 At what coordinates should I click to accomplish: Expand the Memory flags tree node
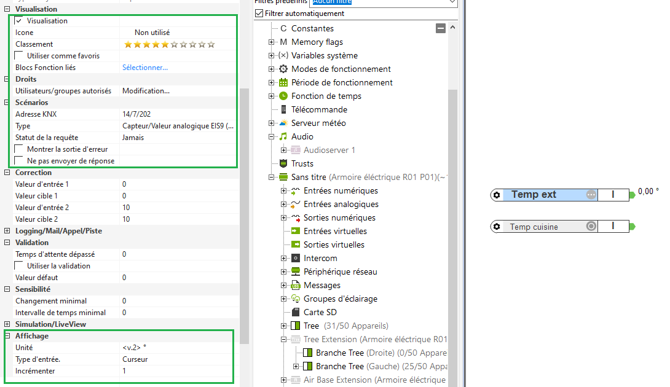272,42
